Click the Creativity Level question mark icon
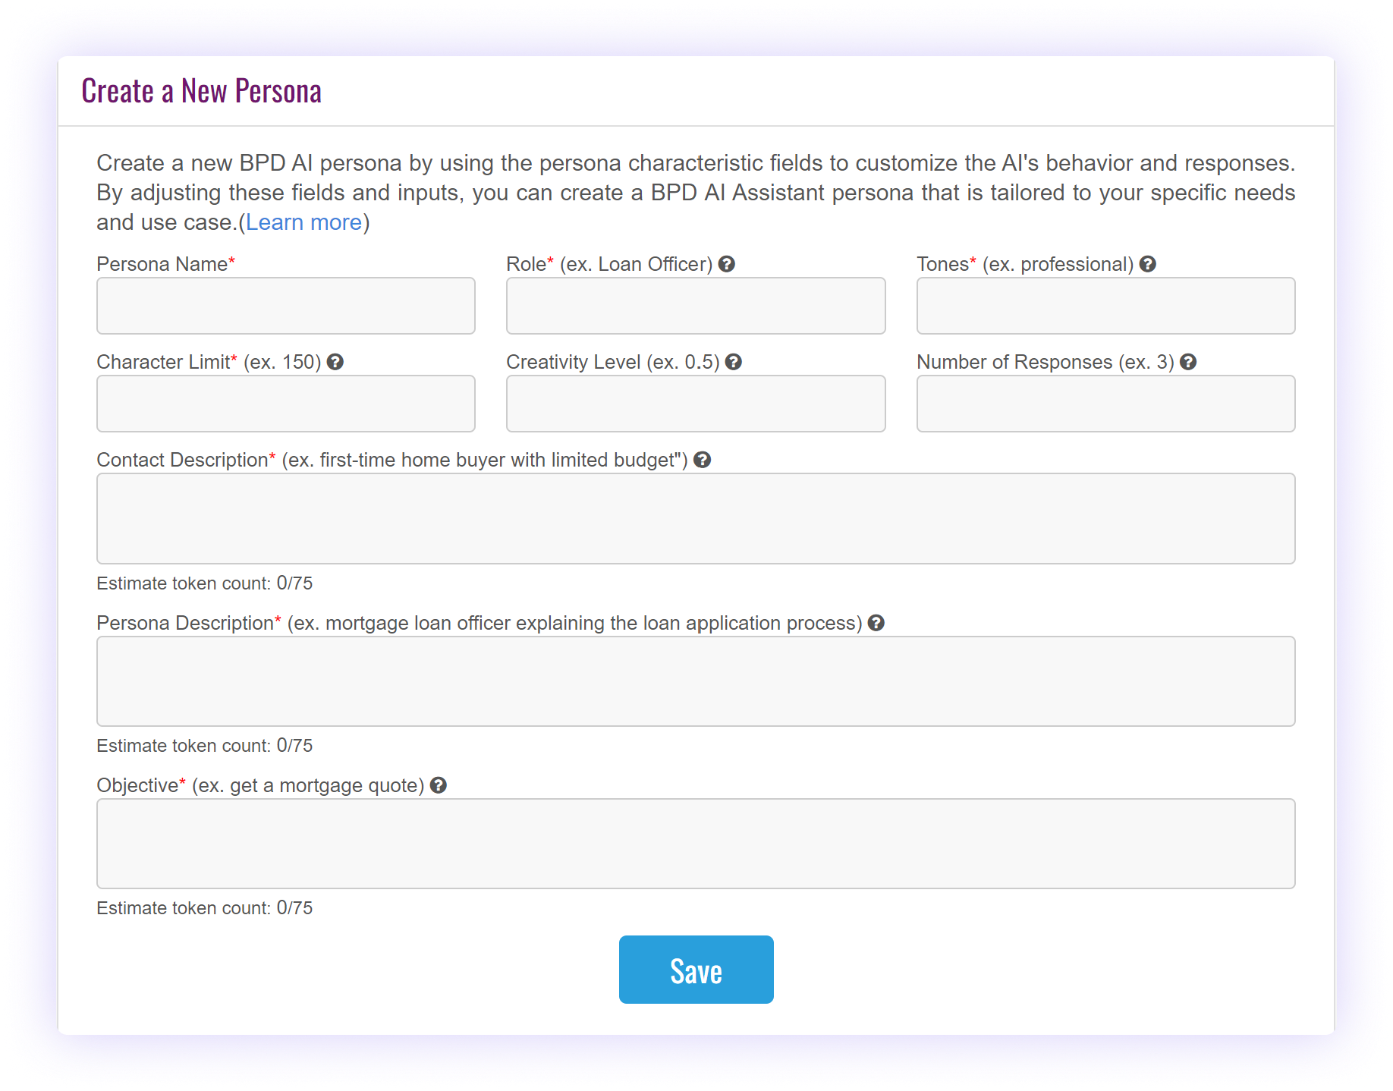 [734, 362]
